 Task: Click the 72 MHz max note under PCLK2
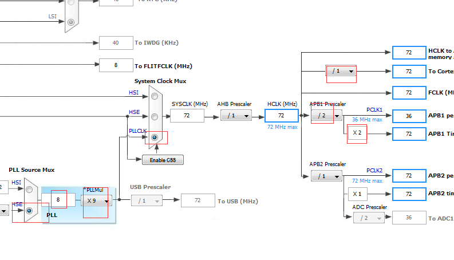(367, 181)
